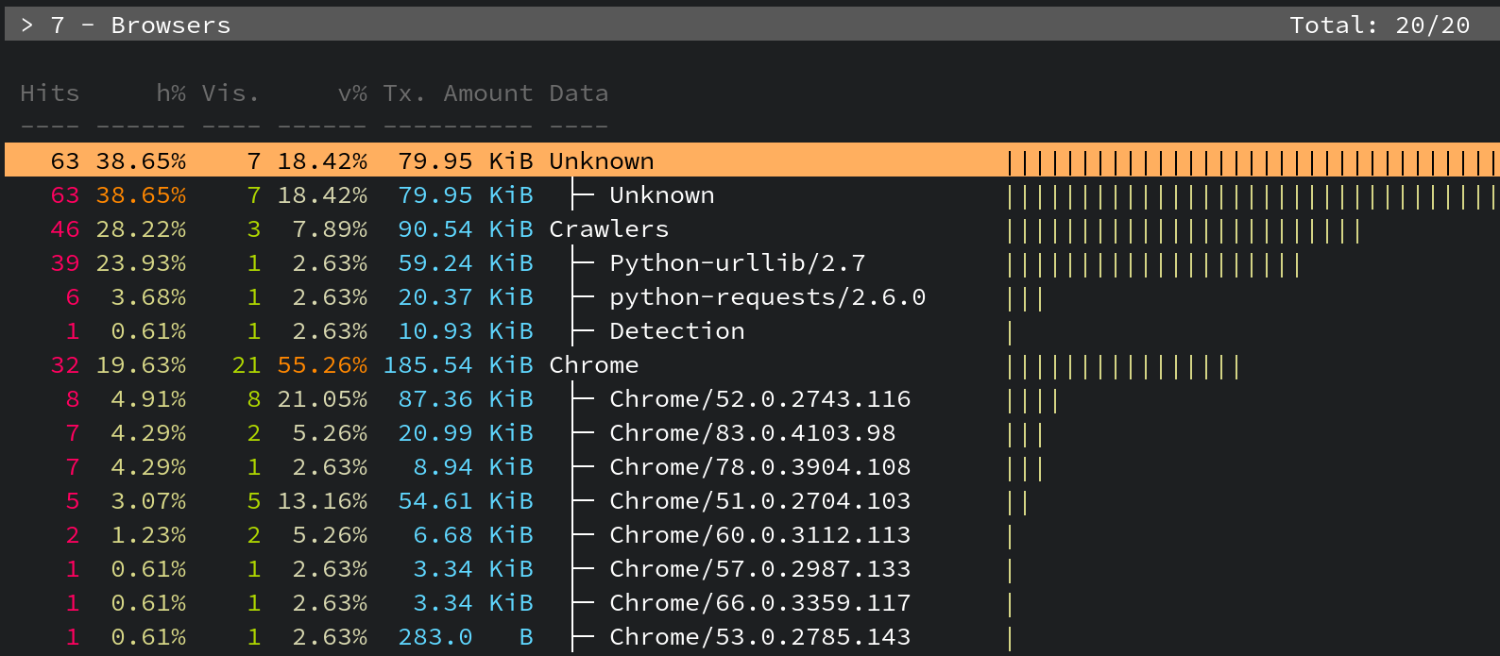
Task: Click the Chrome/53.0.2785.143 entry
Action: (x=759, y=637)
